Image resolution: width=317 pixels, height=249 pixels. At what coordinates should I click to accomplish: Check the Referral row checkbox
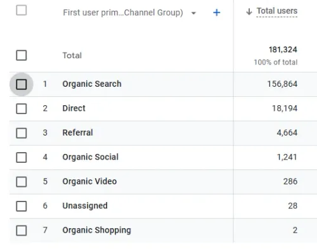coord(22,133)
